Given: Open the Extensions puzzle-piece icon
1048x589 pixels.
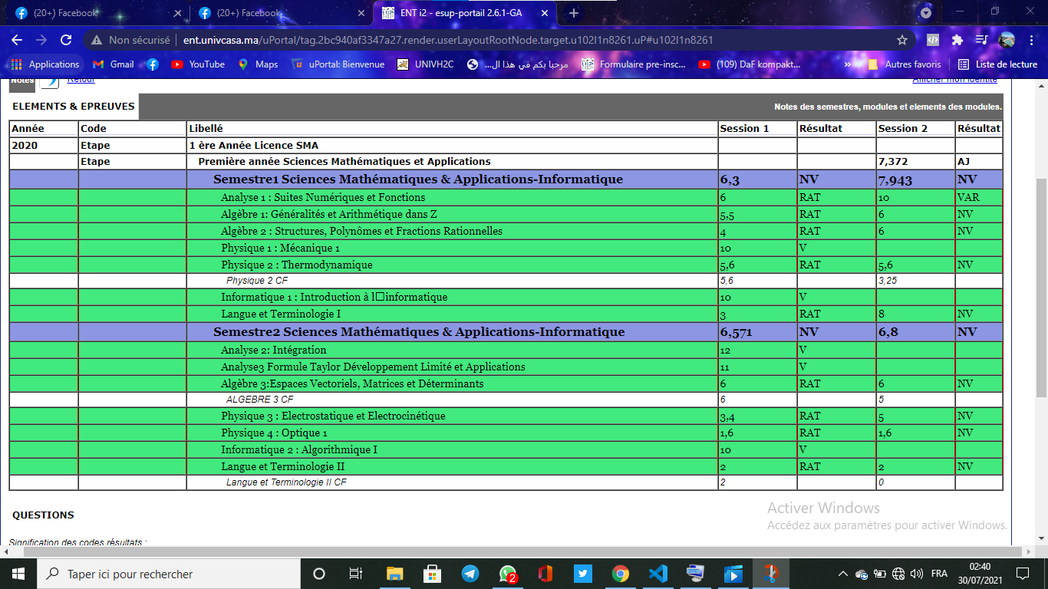Looking at the screenshot, I should point(957,40).
